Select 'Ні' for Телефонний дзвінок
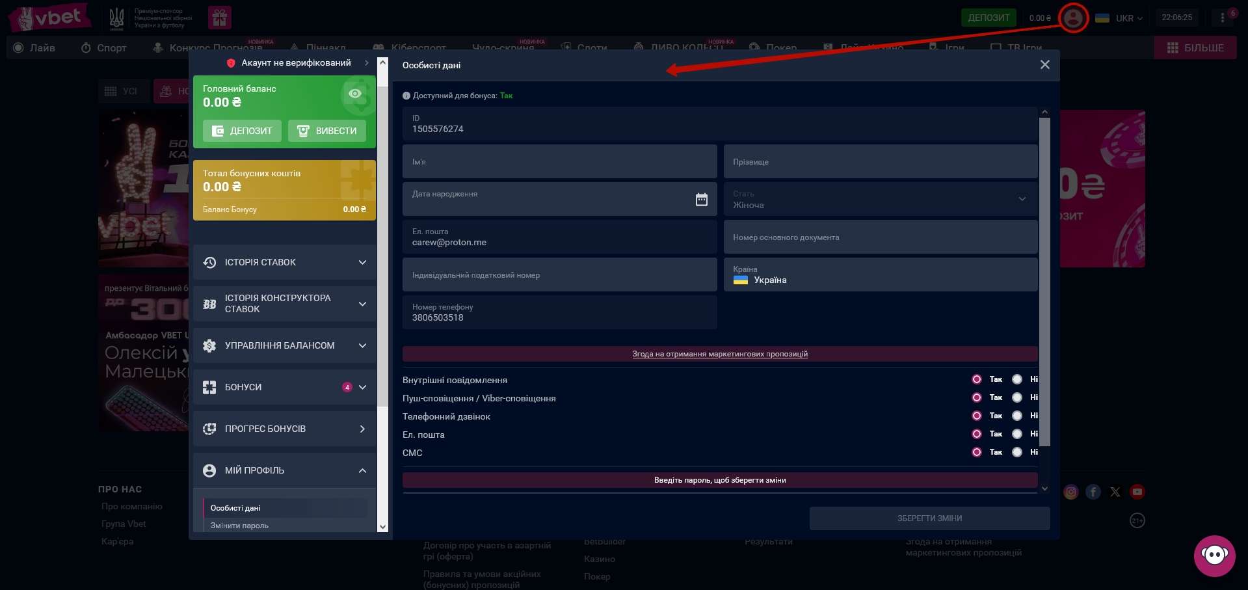The height and width of the screenshot is (590, 1248). pyautogui.click(x=1017, y=416)
